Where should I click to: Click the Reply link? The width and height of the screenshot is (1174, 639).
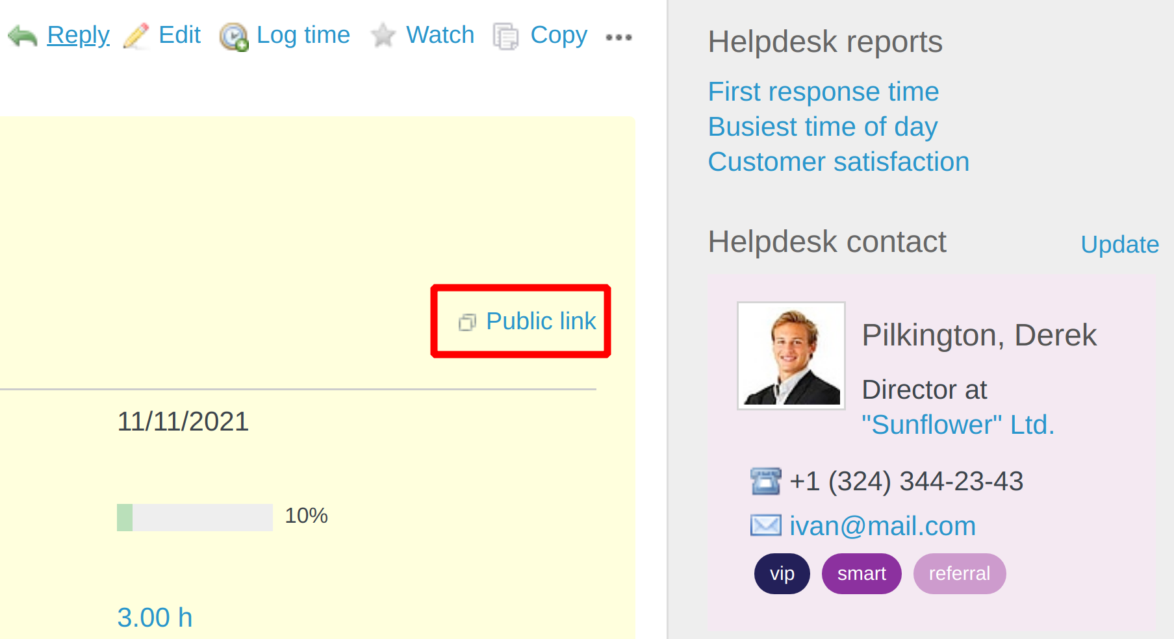(x=78, y=35)
